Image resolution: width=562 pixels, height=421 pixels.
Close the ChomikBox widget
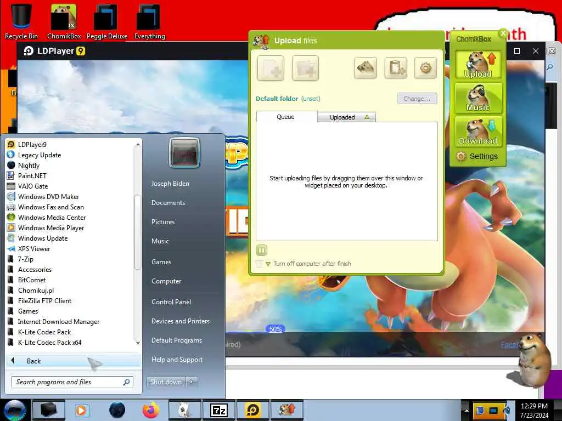[x=503, y=33]
